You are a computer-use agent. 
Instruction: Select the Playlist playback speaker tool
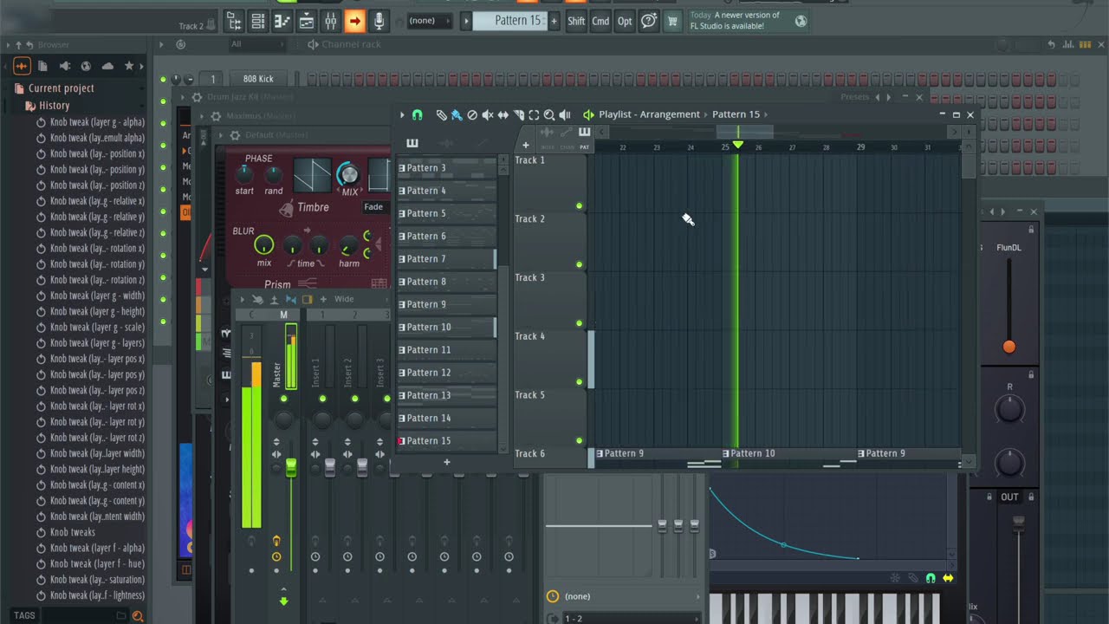click(565, 114)
